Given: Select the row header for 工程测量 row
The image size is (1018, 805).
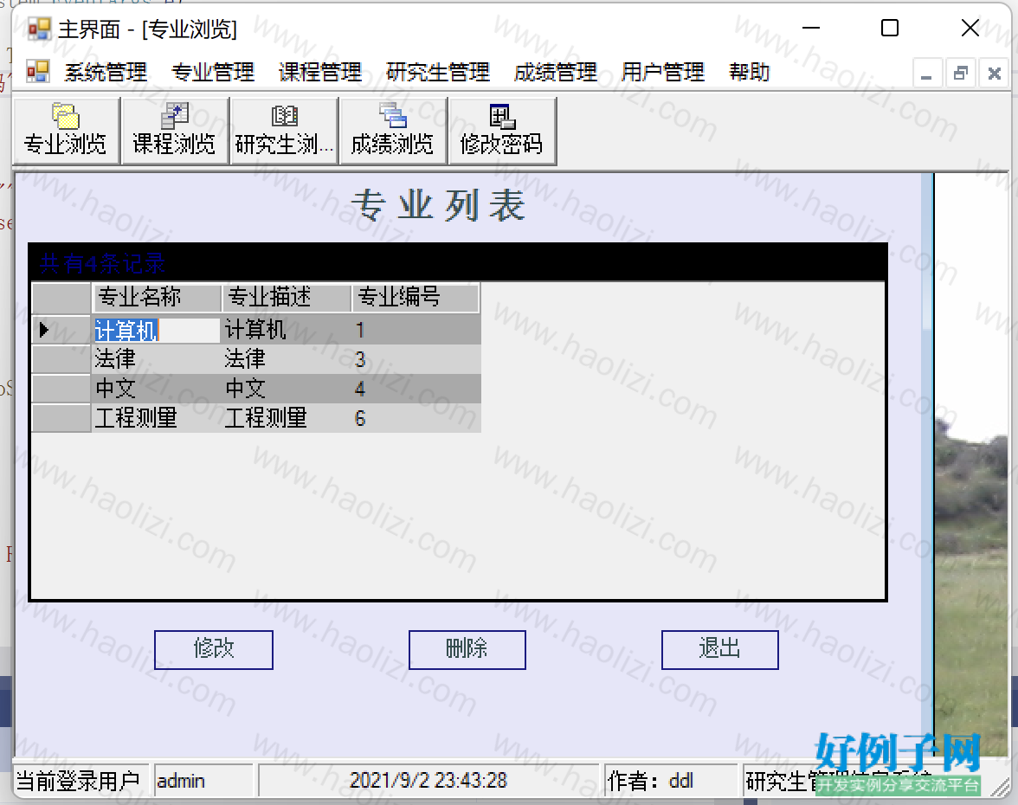Looking at the screenshot, I should click(x=61, y=417).
